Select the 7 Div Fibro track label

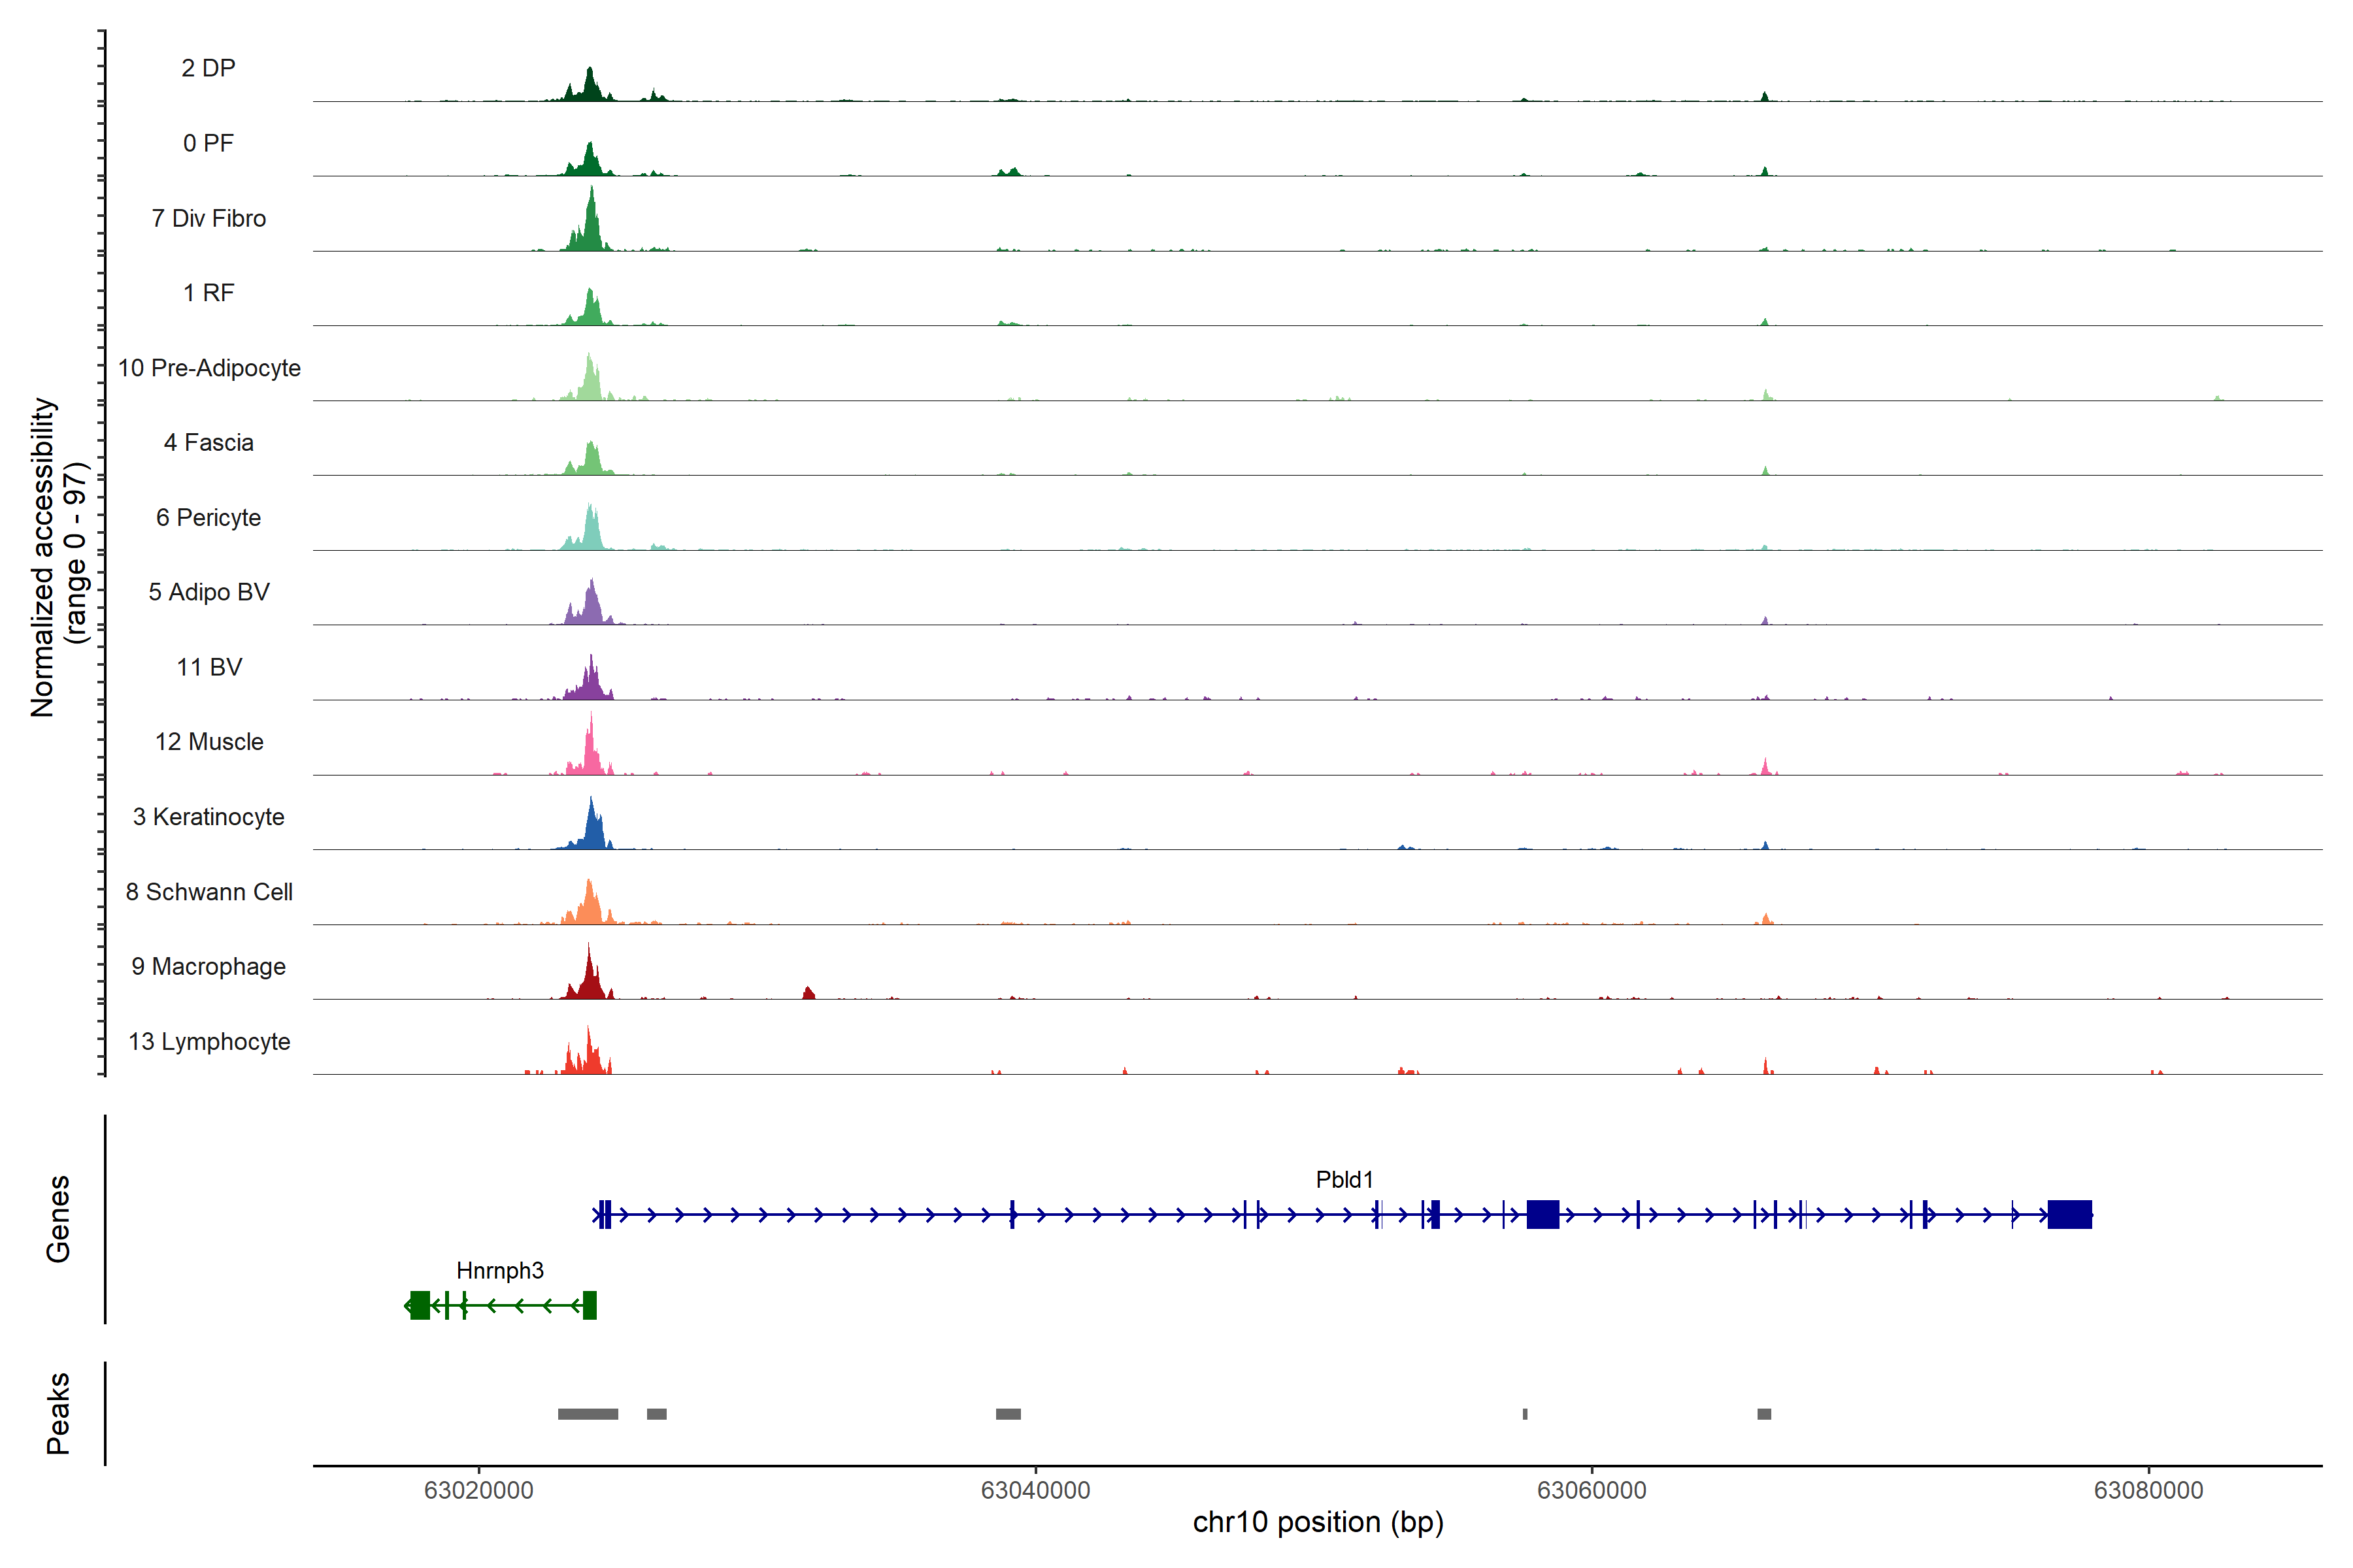(208, 218)
